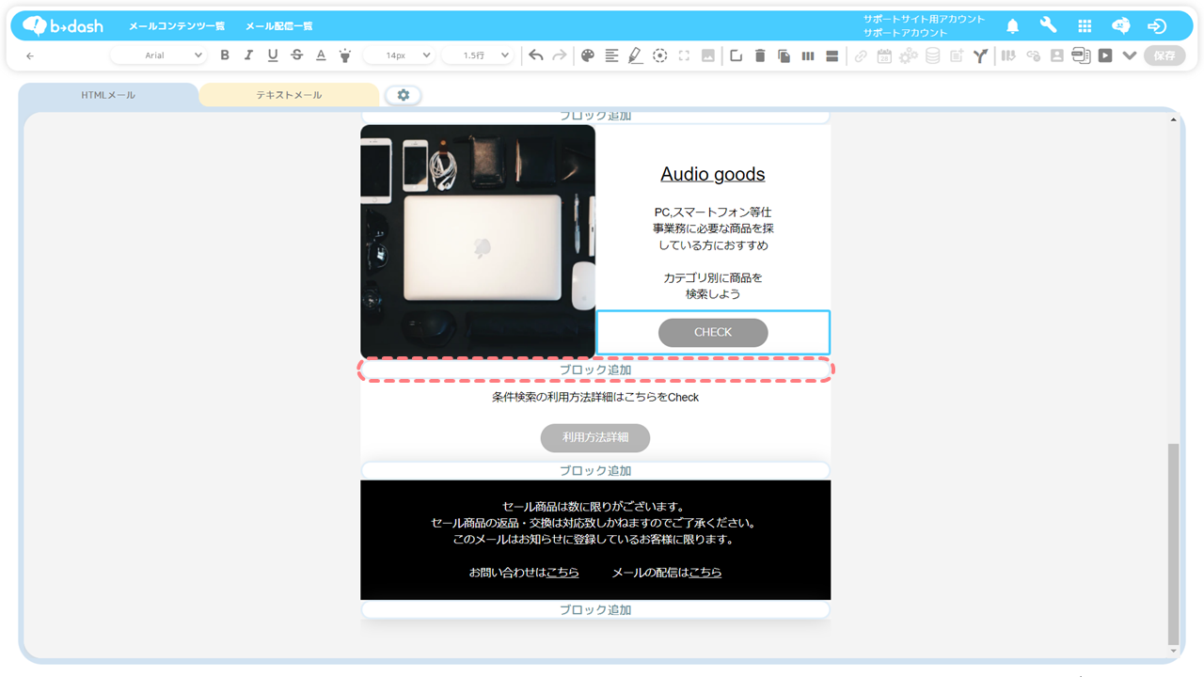Screen dimensions: 1204x677
Task: Click the b→dash logo
Action: click(x=62, y=25)
